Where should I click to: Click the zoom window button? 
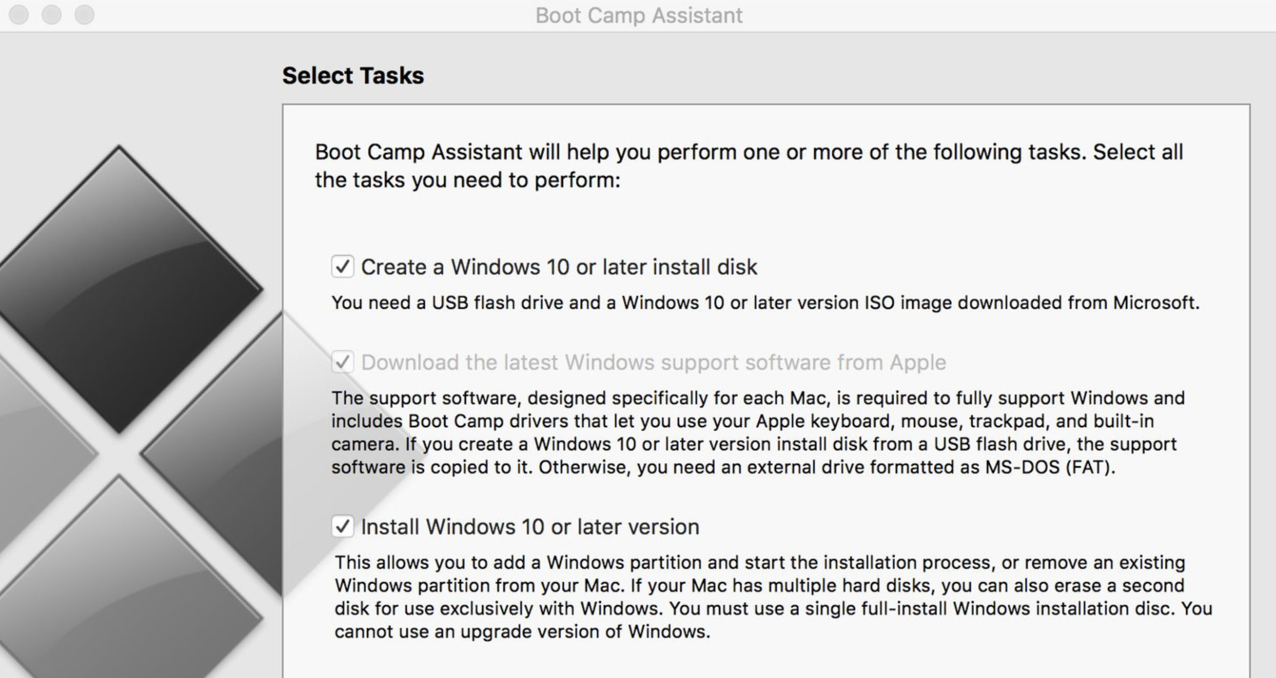[85, 15]
